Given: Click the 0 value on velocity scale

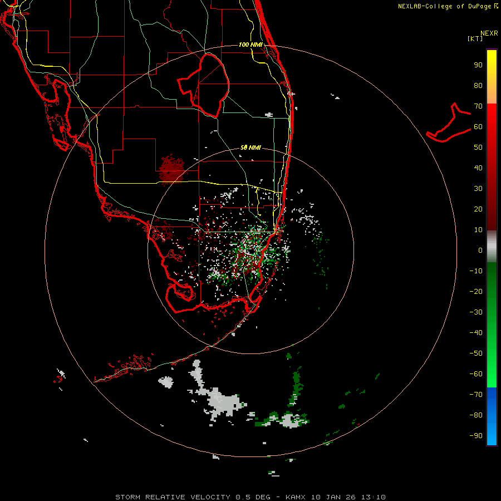Looking at the screenshot, I should click(480, 250).
